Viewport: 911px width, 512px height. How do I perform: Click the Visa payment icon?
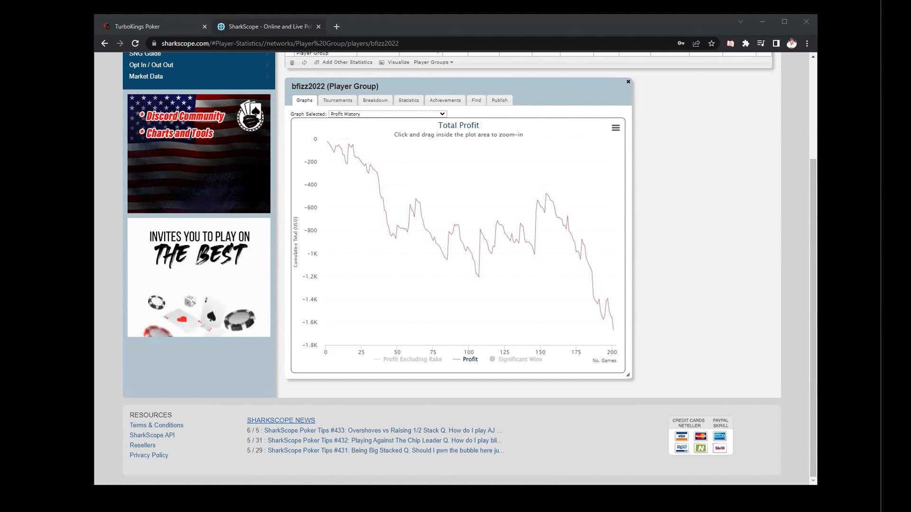click(x=681, y=436)
